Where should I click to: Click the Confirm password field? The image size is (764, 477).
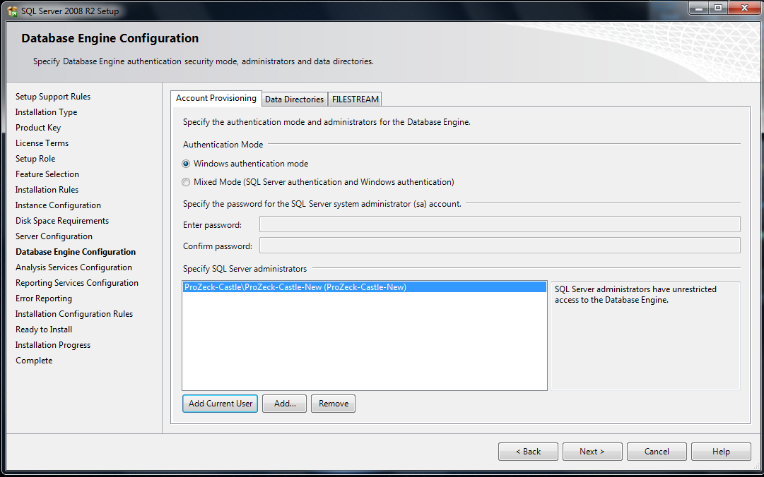click(x=500, y=245)
